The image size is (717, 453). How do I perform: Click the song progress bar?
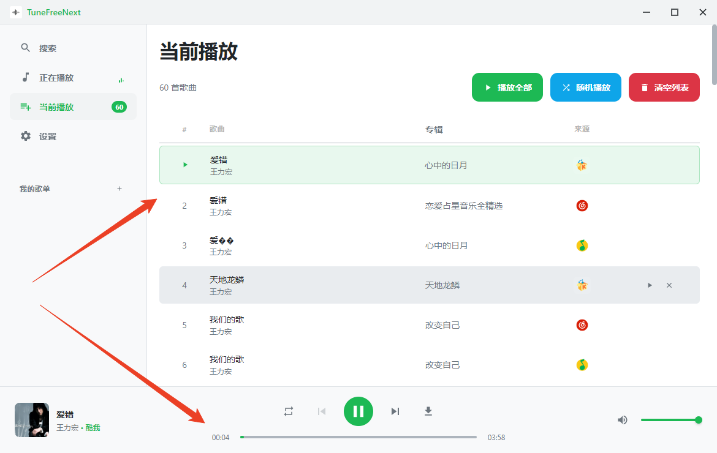pyautogui.click(x=358, y=437)
